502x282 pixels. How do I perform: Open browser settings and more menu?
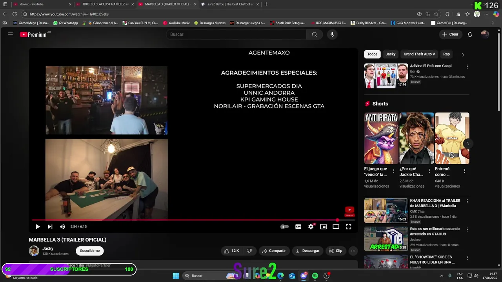486,14
